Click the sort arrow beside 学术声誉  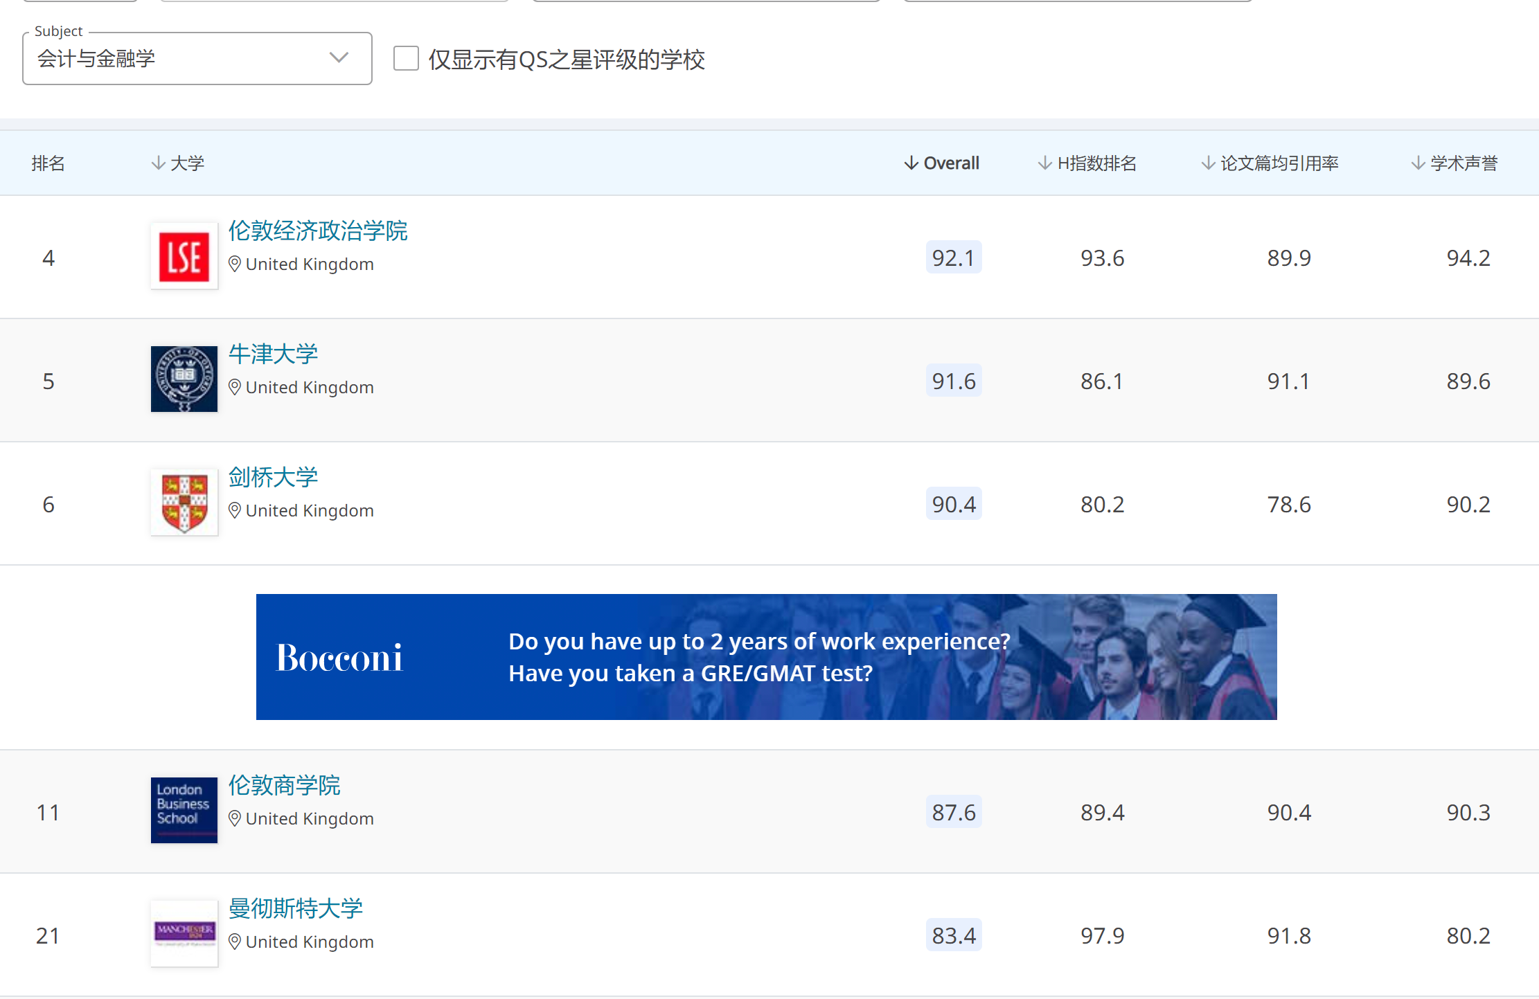pos(1418,163)
